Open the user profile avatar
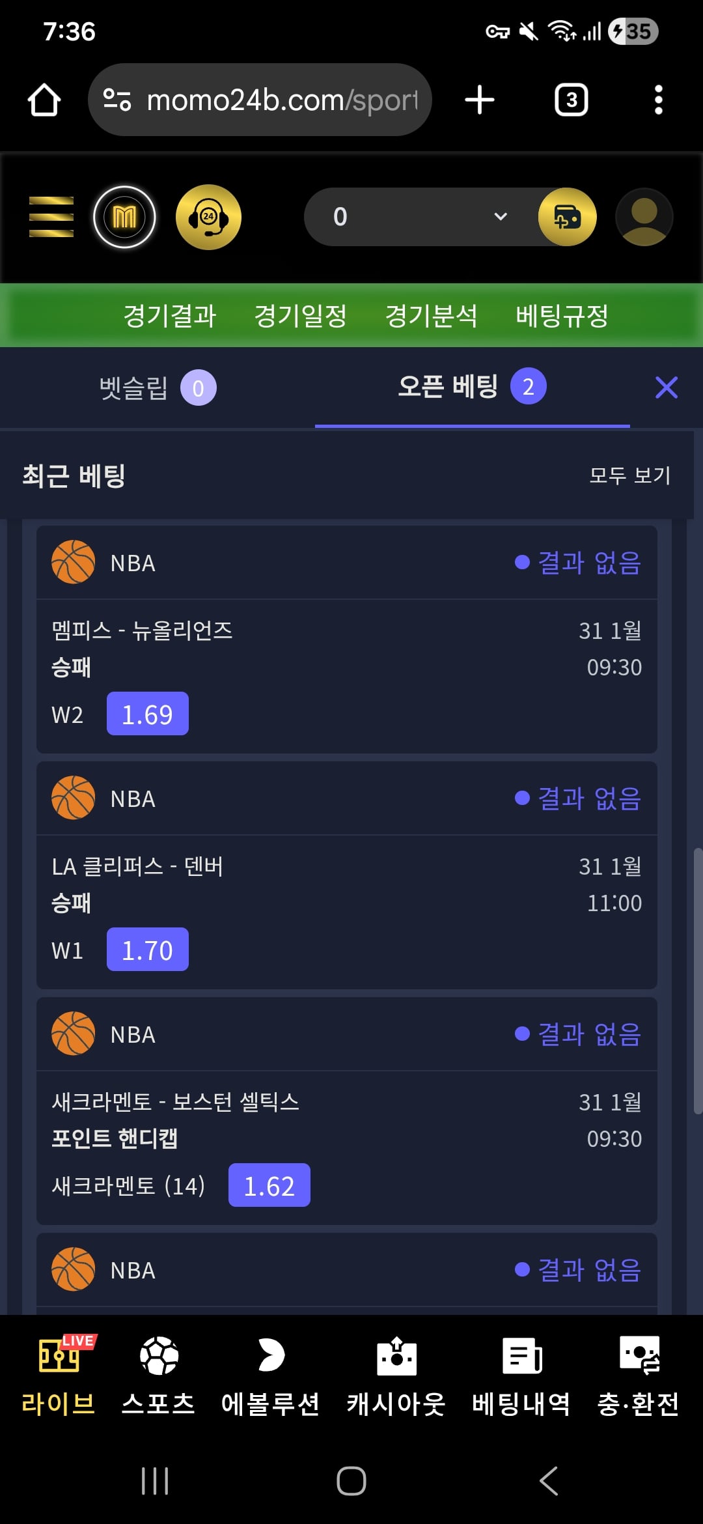This screenshot has width=703, height=1524. click(644, 217)
